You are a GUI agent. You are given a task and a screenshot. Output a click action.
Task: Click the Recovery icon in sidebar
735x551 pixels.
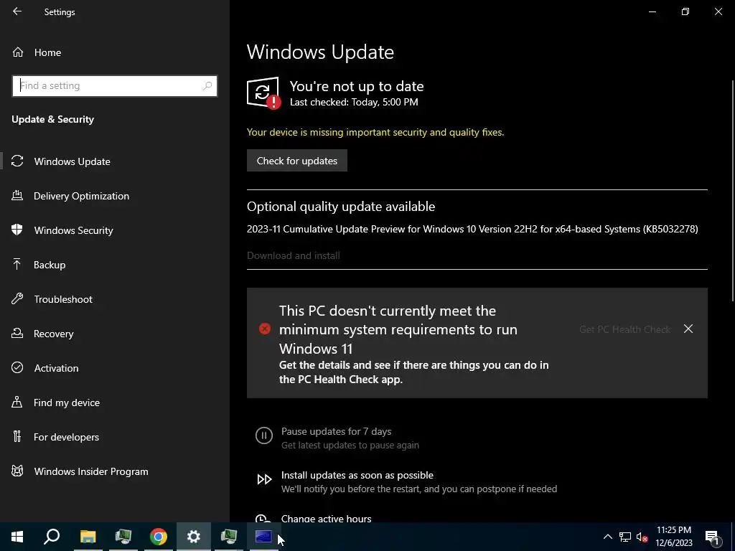coord(17,333)
